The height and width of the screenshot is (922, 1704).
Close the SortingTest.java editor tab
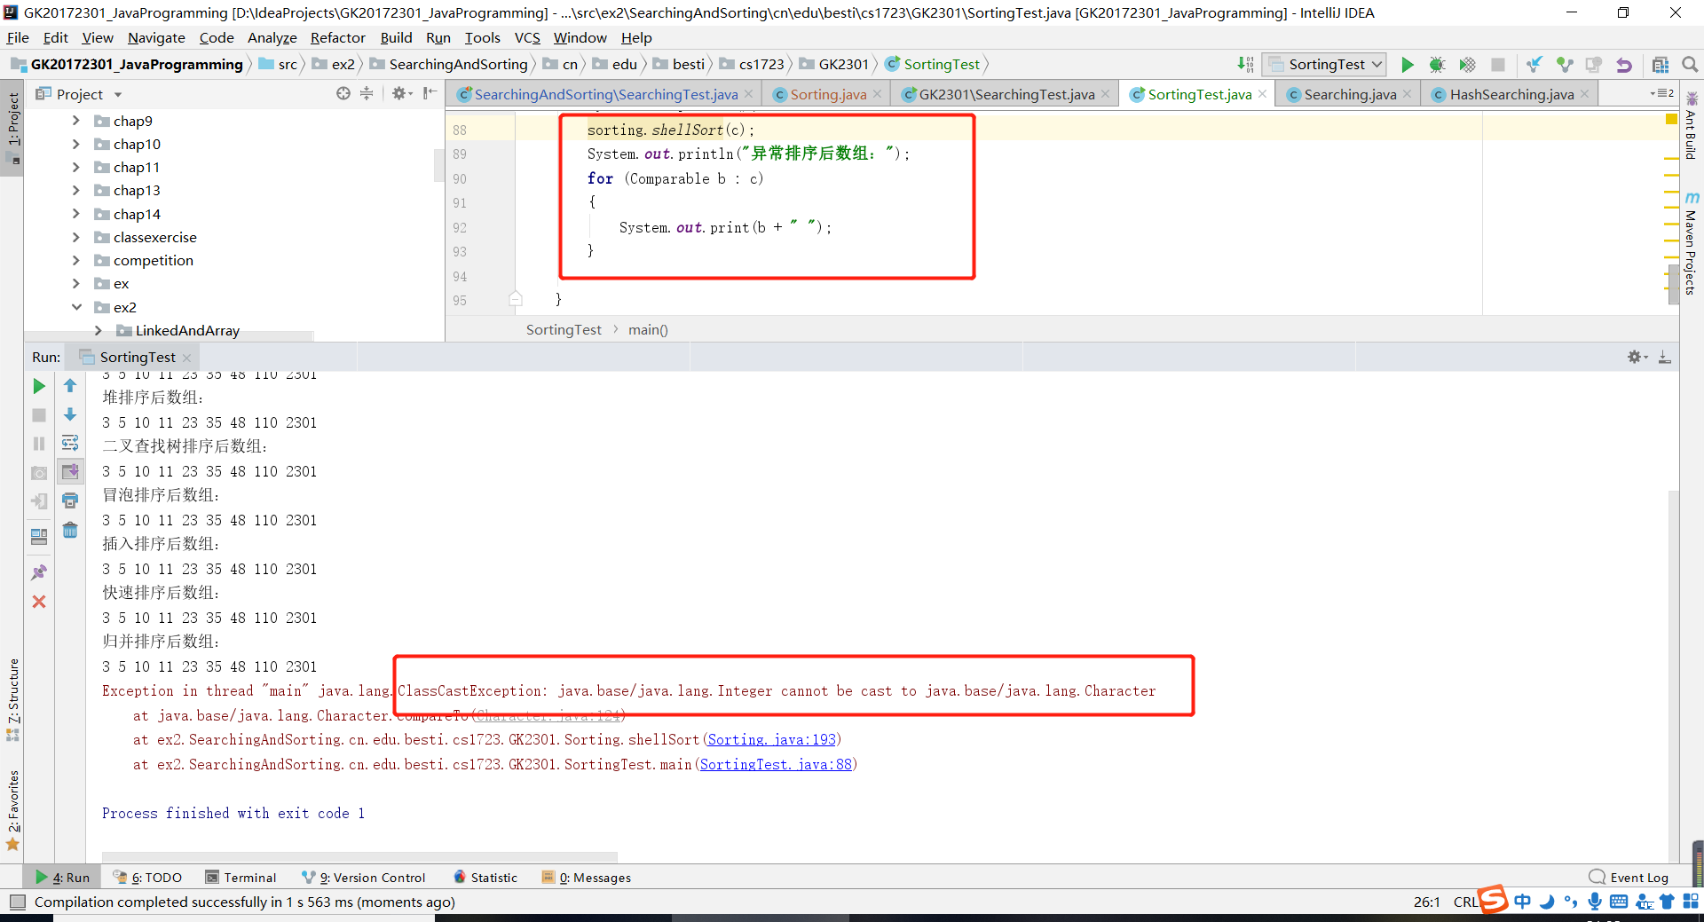point(1263,94)
